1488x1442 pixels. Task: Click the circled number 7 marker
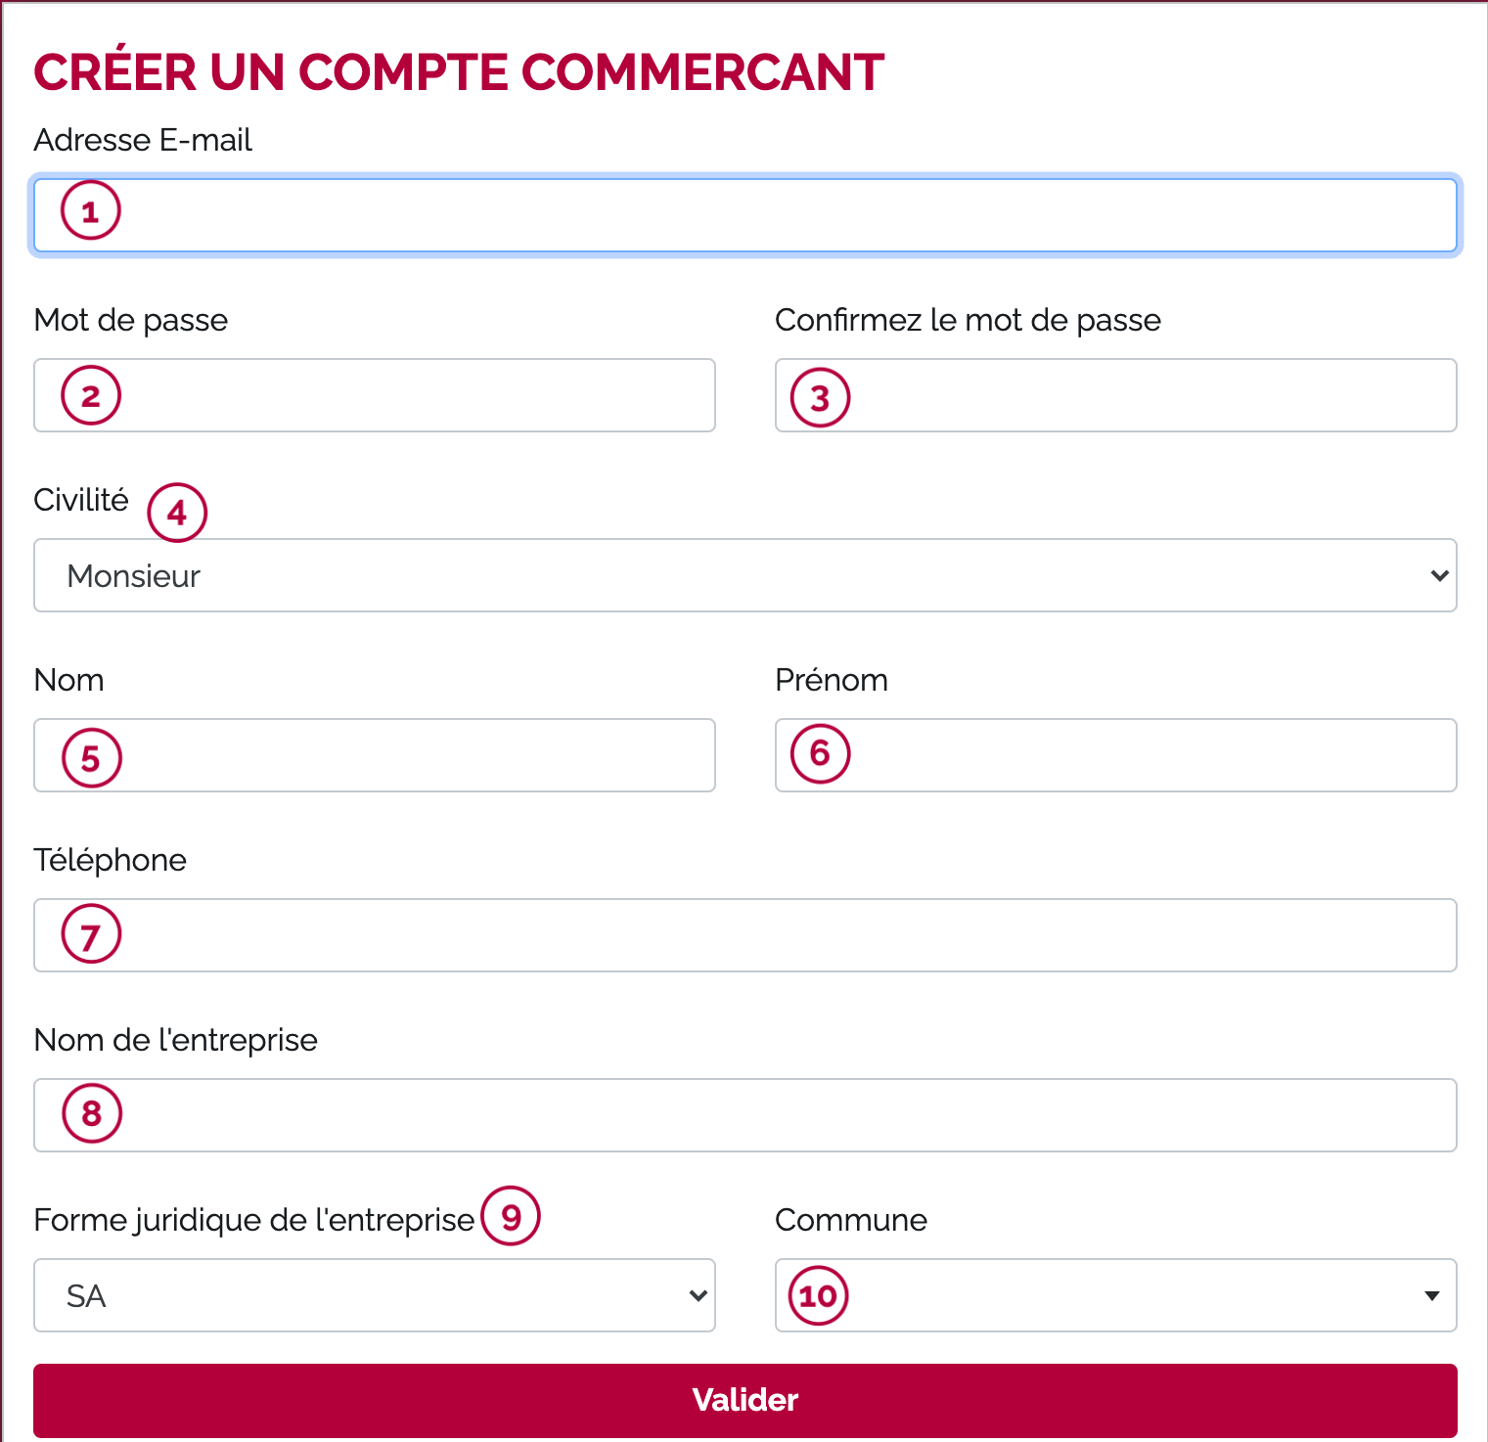pos(91,934)
